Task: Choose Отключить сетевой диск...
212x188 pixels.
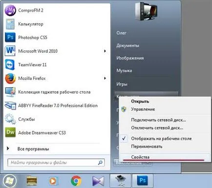Action: coord(157,128)
